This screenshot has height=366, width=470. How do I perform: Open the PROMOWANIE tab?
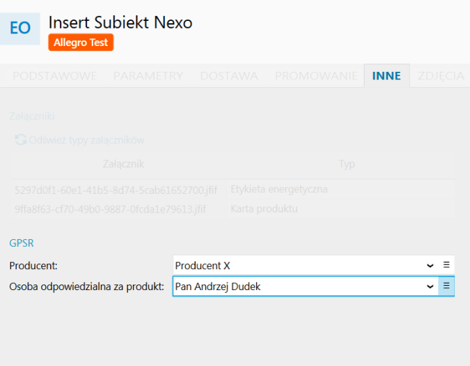316,76
